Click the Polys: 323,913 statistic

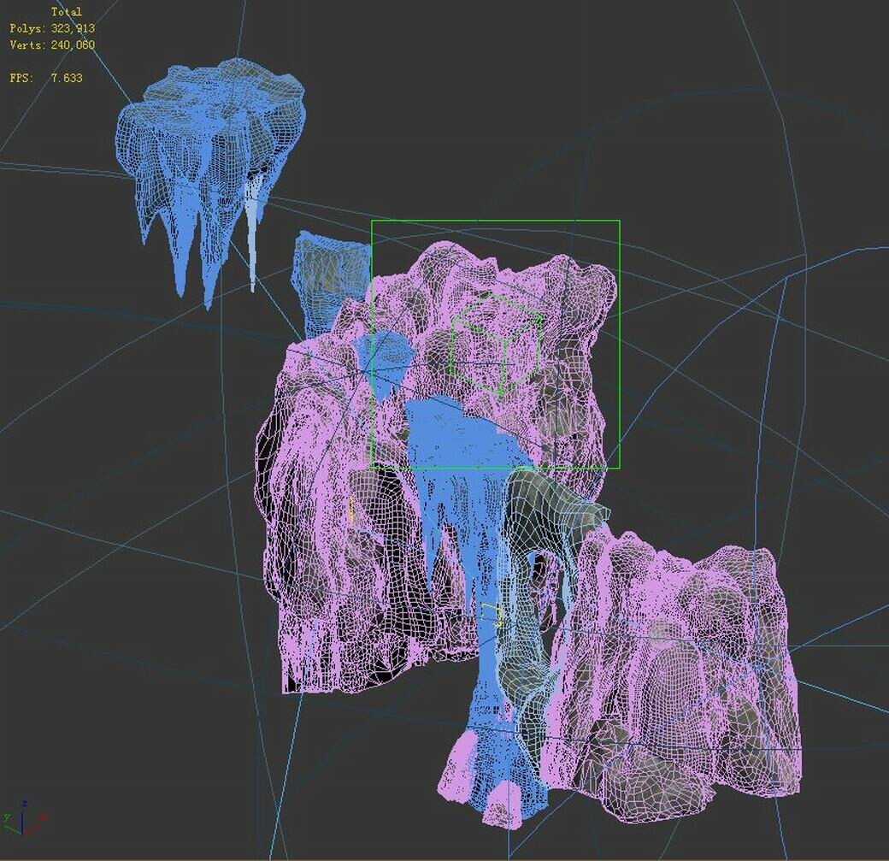[52, 28]
